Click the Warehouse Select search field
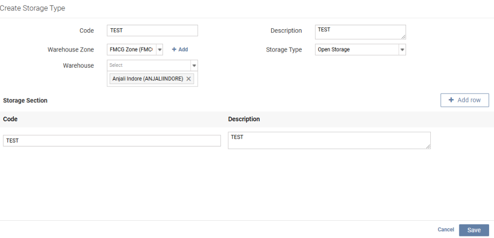This screenshot has width=494, height=238. 148,65
